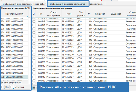
Task: Select РНК 278160501042200027
Action: (15, 29)
